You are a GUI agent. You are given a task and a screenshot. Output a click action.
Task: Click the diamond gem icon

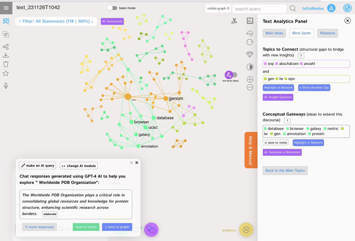(250, 55)
